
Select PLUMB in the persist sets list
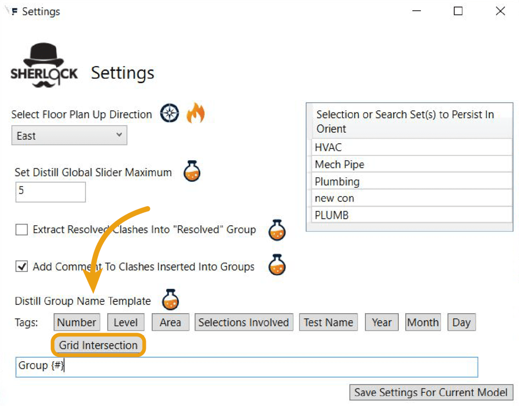412,215
